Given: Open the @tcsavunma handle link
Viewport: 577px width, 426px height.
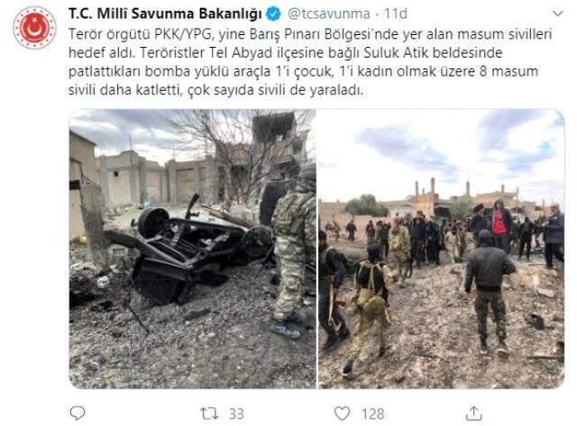Looking at the screenshot, I should click(328, 14).
